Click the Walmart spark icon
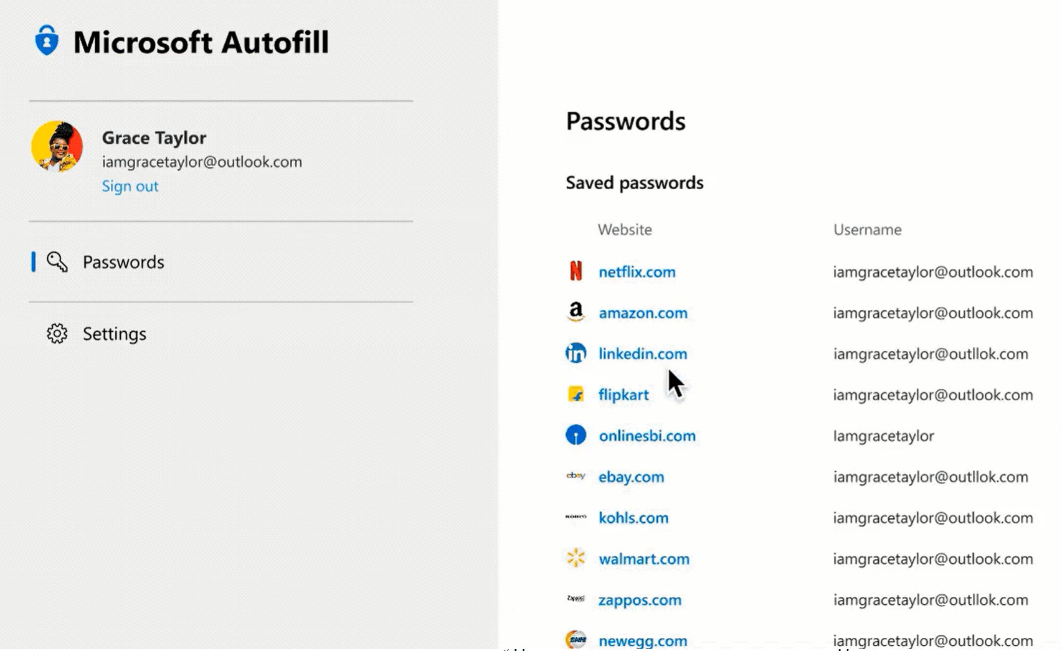Image resolution: width=1062 pixels, height=651 pixels. coord(576,558)
